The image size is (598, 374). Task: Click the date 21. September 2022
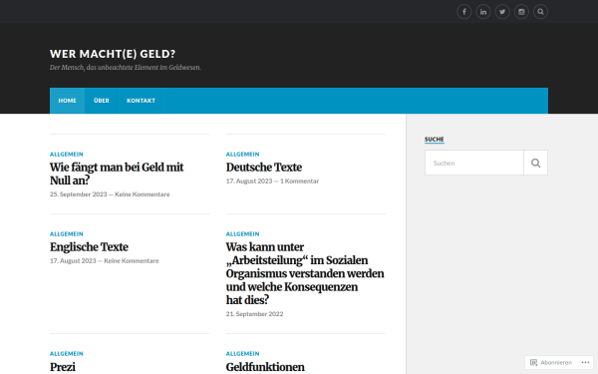pyautogui.click(x=254, y=314)
